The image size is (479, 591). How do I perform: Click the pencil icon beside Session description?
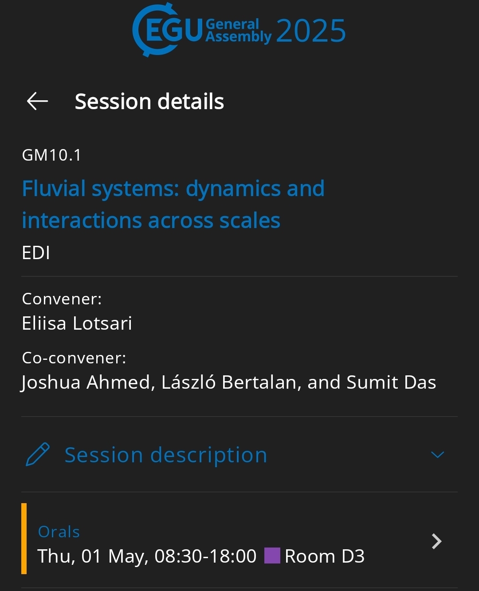(38, 454)
